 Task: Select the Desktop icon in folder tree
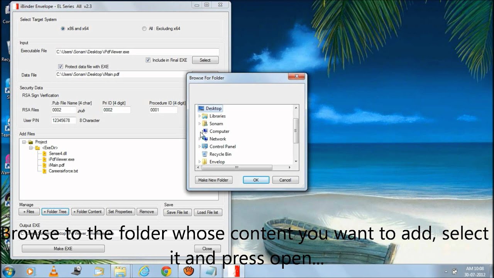(x=201, y=108)
